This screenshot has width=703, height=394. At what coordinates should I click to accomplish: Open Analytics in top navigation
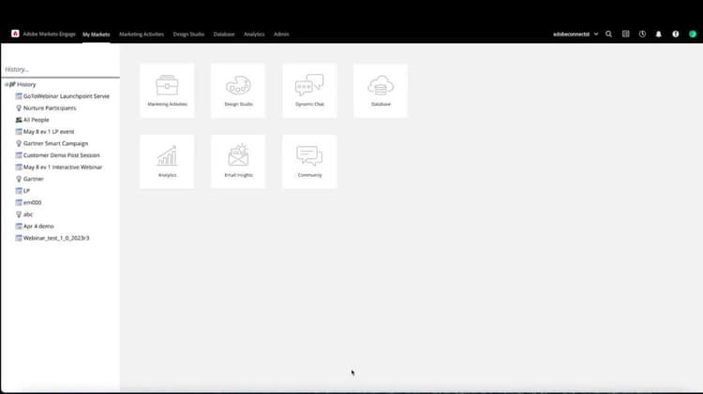(x=254, y=34)
